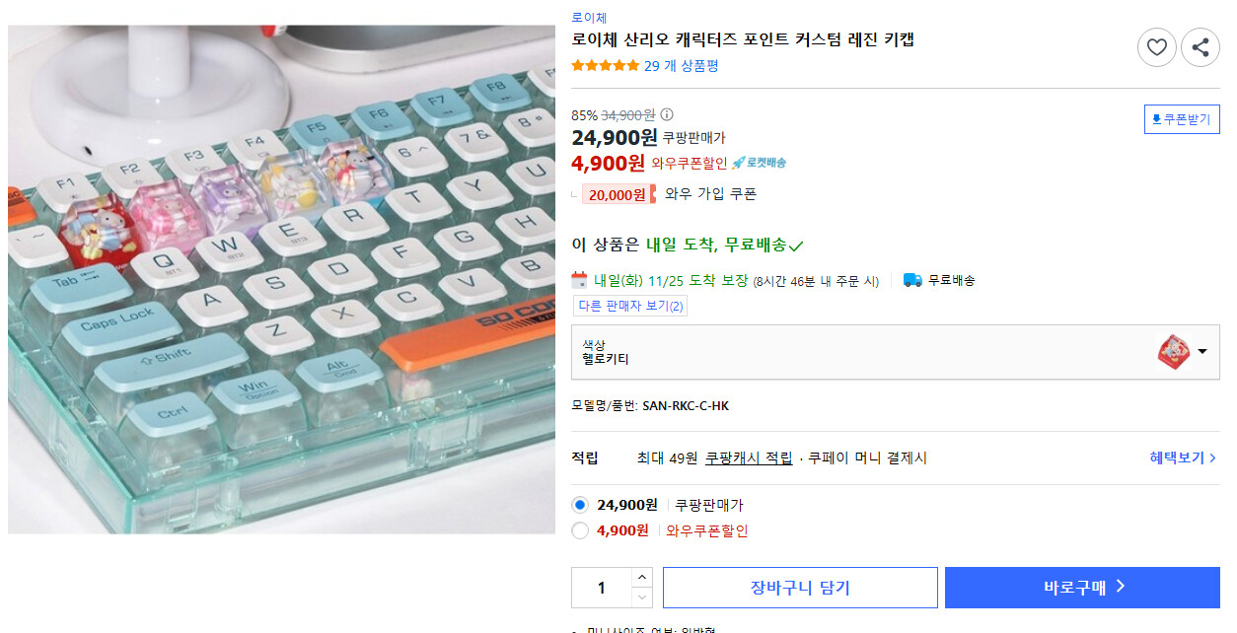
Task: Click the 장바구니 담기 button
Action: [800, 588]
